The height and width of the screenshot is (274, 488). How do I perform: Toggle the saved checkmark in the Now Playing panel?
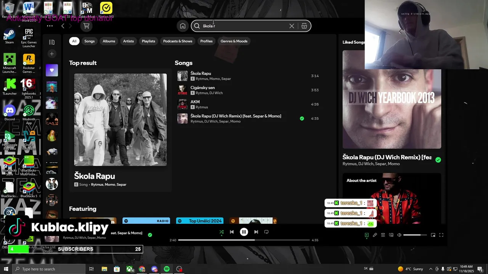438,160
